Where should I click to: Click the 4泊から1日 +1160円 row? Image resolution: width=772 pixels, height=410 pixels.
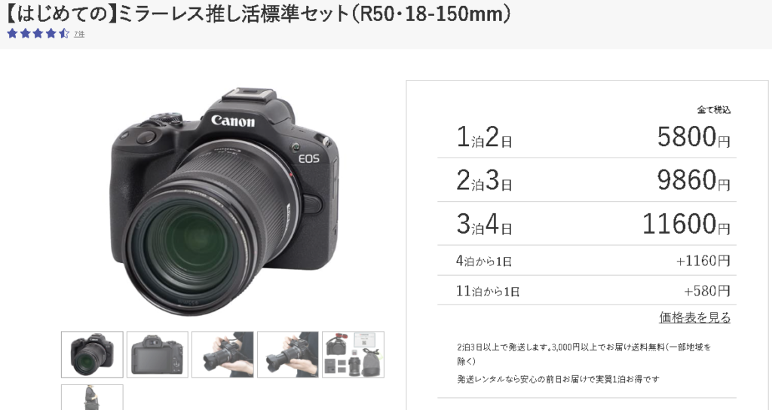pos(587,260)
